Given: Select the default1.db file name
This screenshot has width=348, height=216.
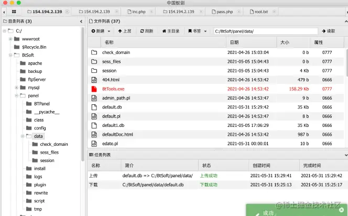Looking at the screenshot, I should click(113, 125).
